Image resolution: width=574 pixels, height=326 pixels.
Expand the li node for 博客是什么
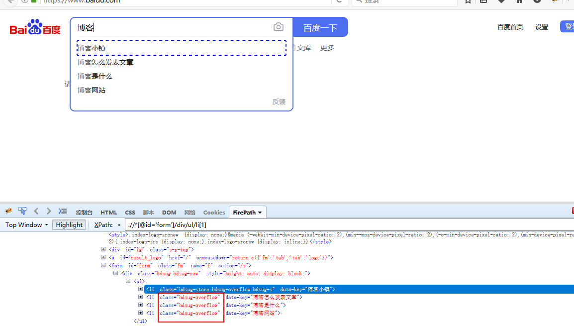tap(141, 305)
